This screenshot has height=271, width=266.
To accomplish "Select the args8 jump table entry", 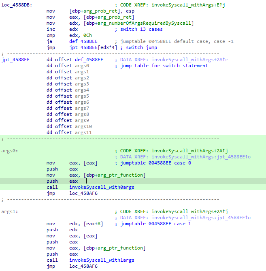I will coord(82,114).
